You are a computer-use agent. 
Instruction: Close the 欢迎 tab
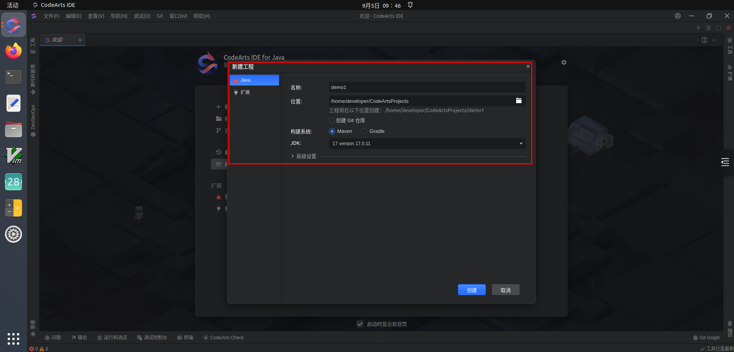tap(80, 40)
